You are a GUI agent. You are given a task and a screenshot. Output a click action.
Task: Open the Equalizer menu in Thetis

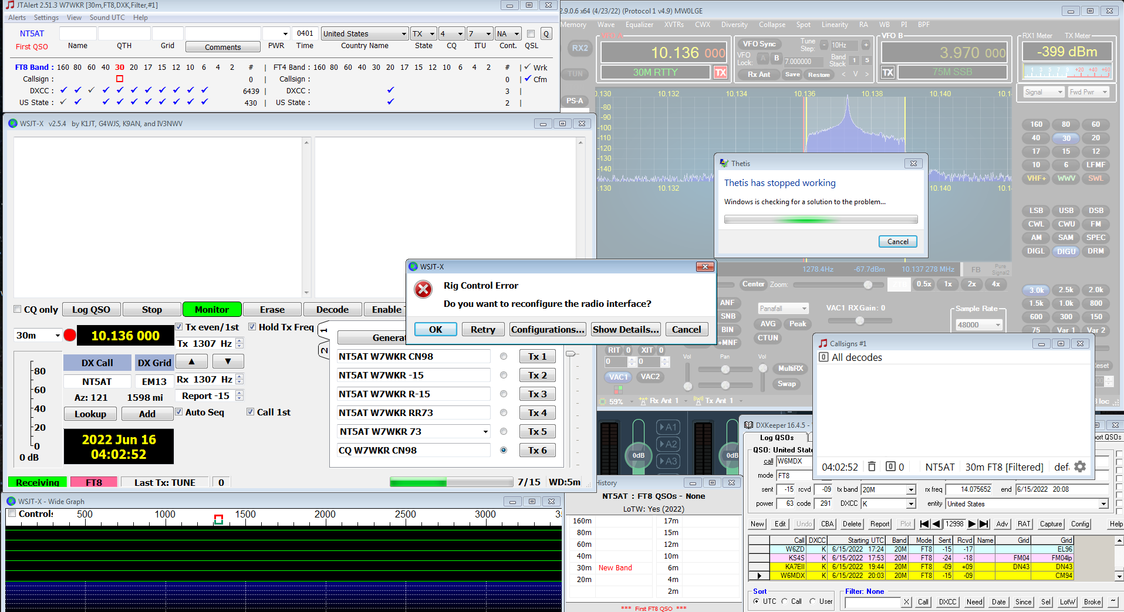(639, 25)
